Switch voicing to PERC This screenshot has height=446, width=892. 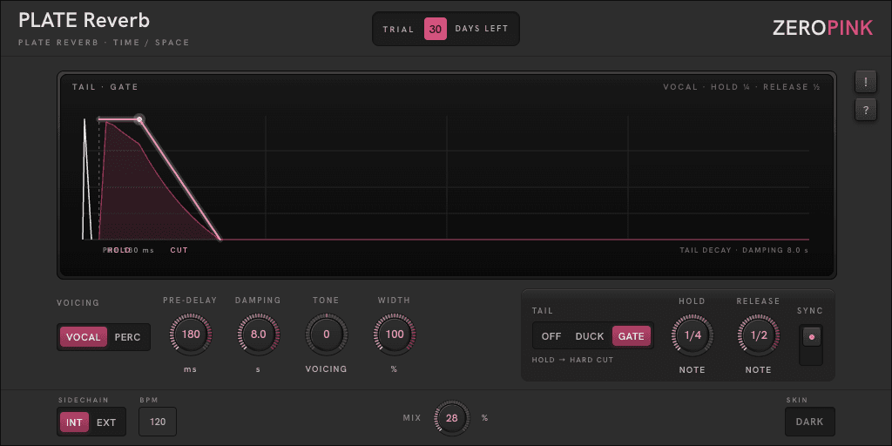click(127, 337)
